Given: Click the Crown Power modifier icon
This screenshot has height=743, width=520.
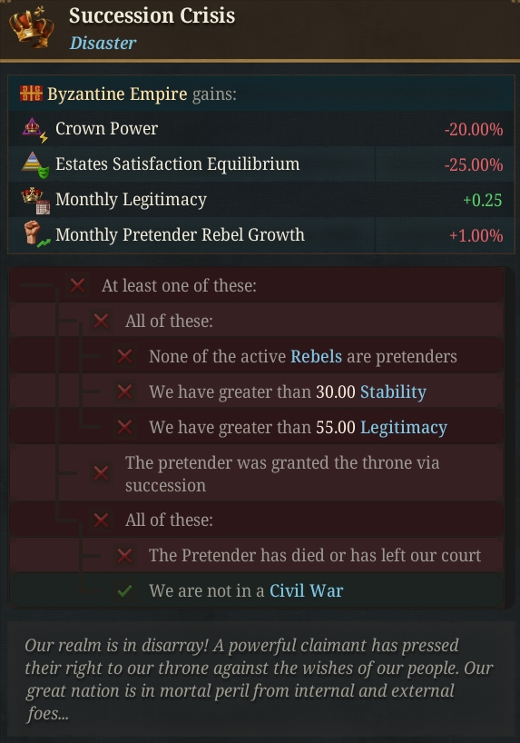Looking at the screenshot, I should click(x=35, y=130).
